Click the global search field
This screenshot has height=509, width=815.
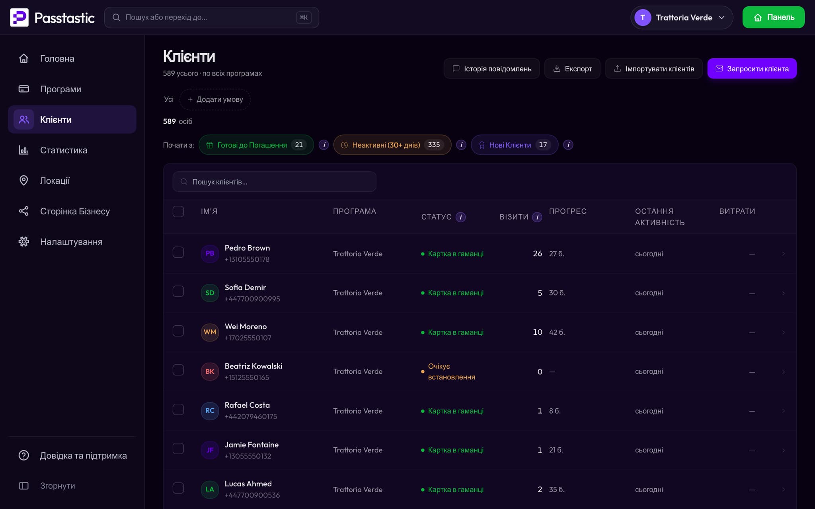[x=211, y=17]
